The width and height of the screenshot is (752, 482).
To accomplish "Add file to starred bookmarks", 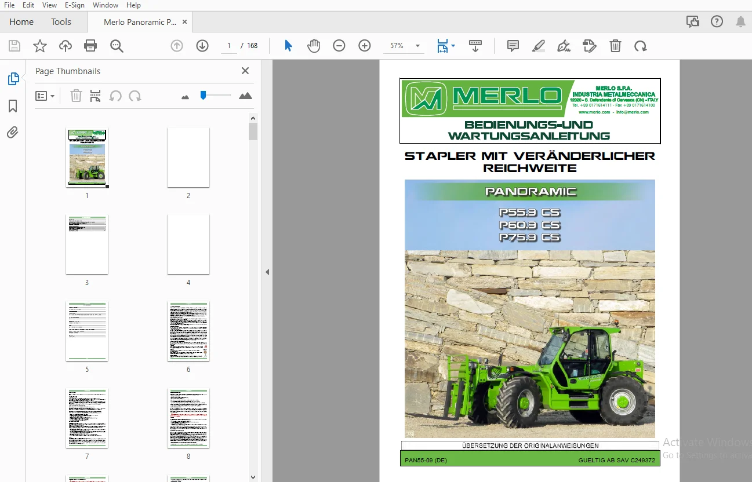I will [40, 46].
